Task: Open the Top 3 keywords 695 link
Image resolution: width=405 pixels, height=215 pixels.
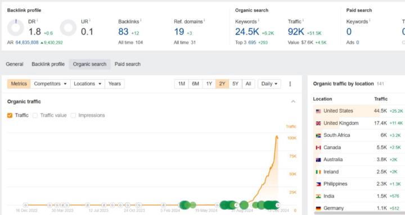Action: click(x=252, y=43)
